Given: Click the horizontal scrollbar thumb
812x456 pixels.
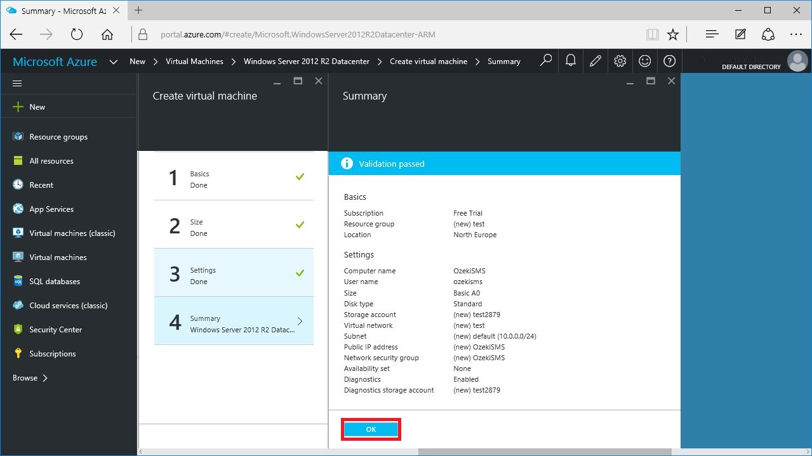Looking at the screenshot, I should click(x=545, y=452).
